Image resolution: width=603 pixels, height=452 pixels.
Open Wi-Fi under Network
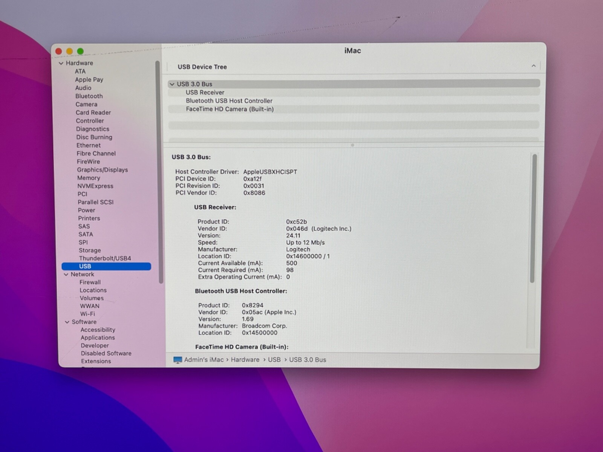87,314
